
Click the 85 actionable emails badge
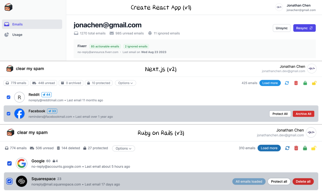(x=105, y=46)
